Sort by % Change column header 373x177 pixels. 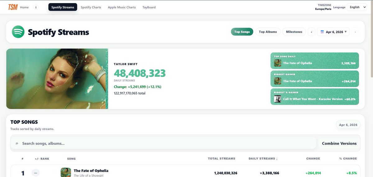(348, 158)
